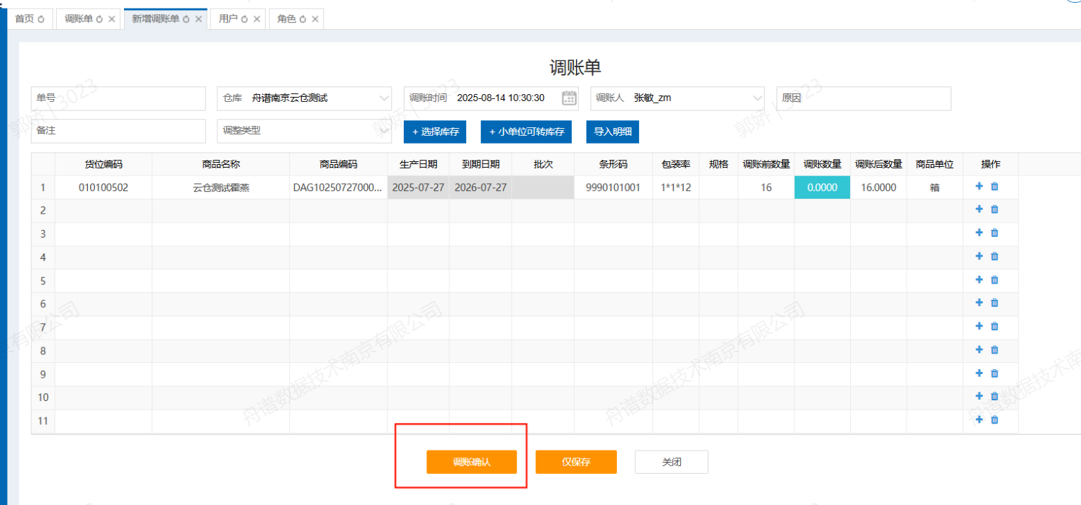Click the 导入明细 button

(x=612, y=132)
